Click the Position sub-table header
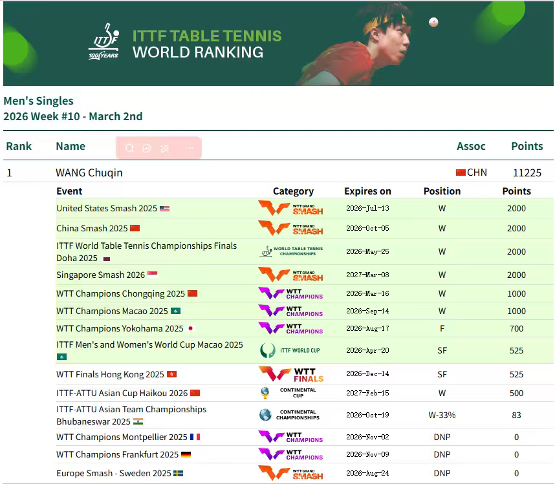Viewport: 555px width, 484px height. click(442, 191)
